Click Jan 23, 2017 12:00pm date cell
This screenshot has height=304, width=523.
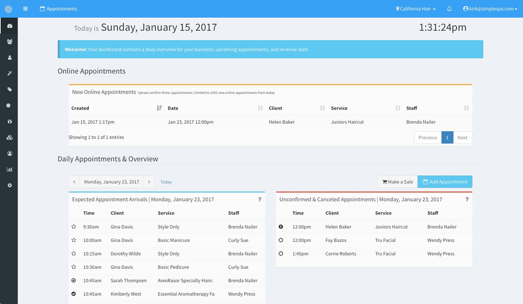(191, 122)
